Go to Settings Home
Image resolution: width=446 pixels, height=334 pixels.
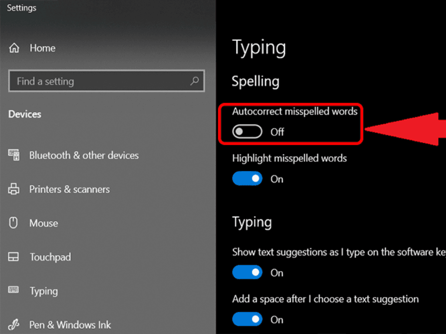[42, 48]
